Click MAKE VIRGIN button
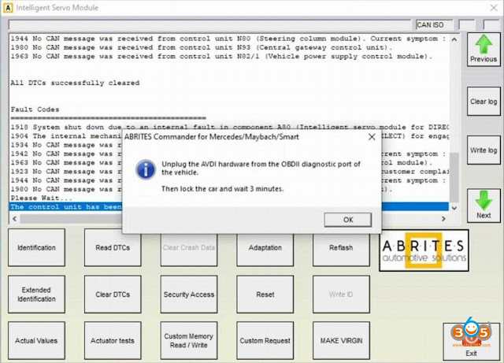The width and height of the screenshot is (504, 363). pyautogui.click(x=341, y=340)
